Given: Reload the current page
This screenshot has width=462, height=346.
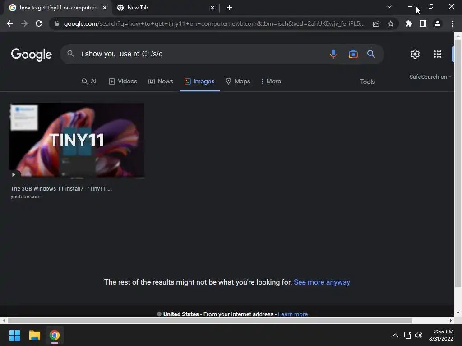Looking at the screenshot, I should coord(39,23).
